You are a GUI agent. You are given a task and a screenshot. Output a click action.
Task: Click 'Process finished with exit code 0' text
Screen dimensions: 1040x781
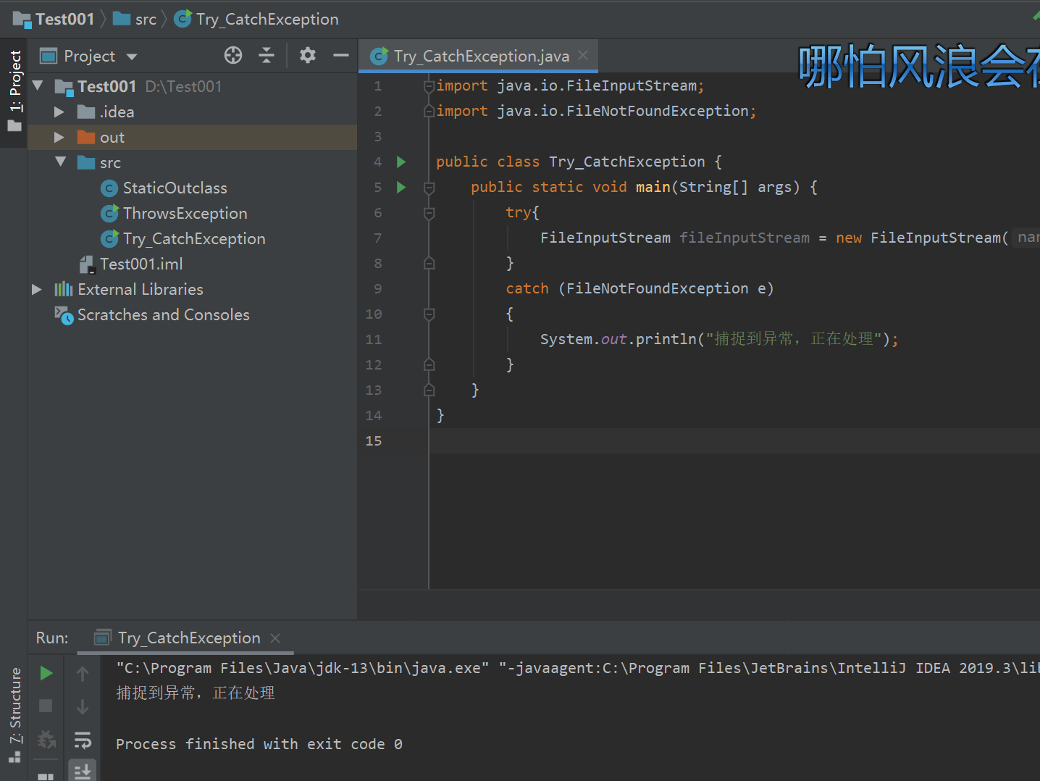click(x=259, y=744)
